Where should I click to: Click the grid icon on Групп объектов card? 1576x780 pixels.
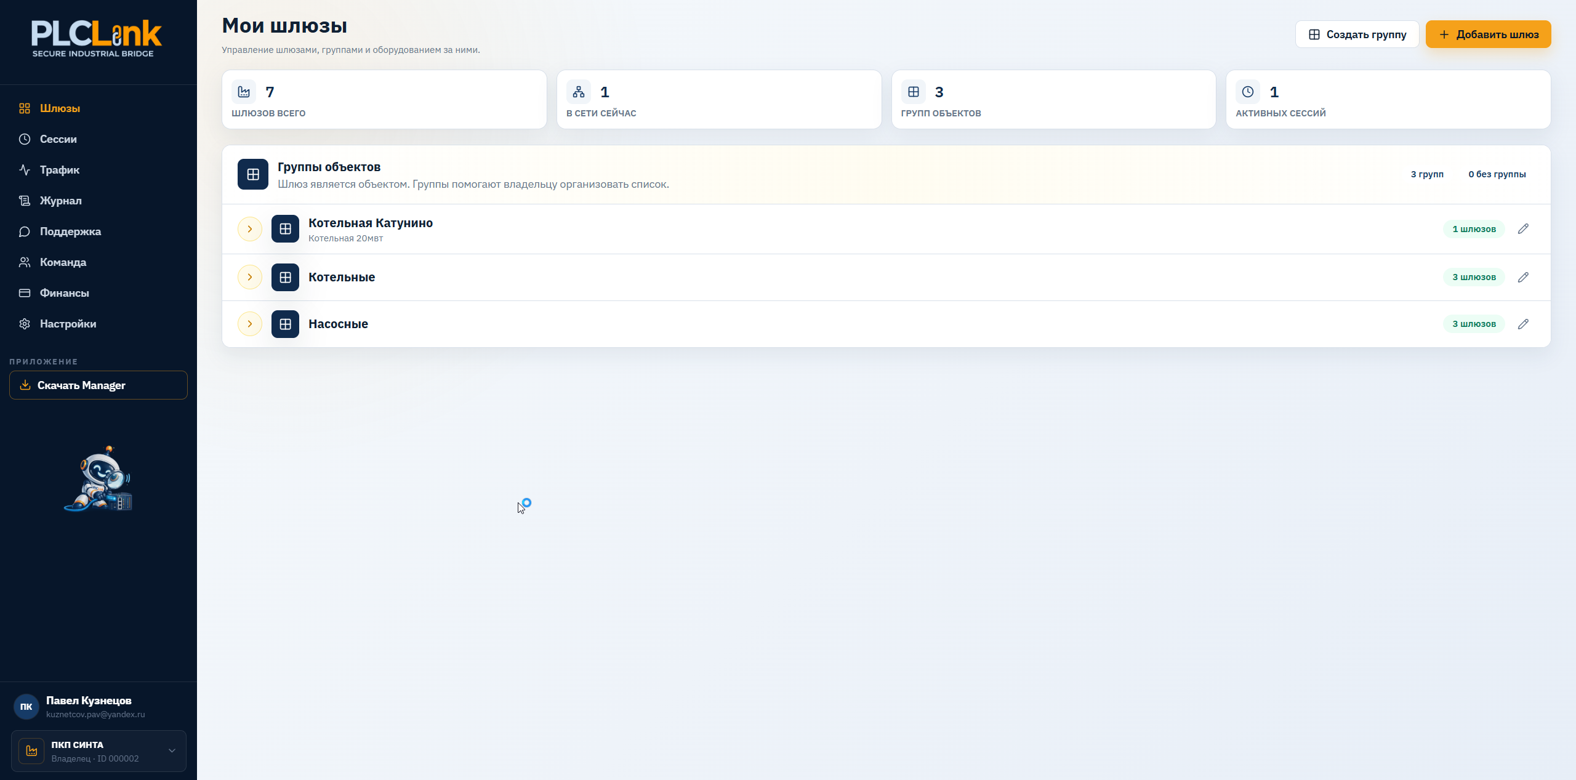(x=914, y=92)
